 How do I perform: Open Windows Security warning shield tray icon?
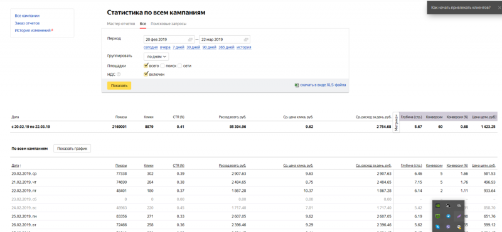[459, 226]
